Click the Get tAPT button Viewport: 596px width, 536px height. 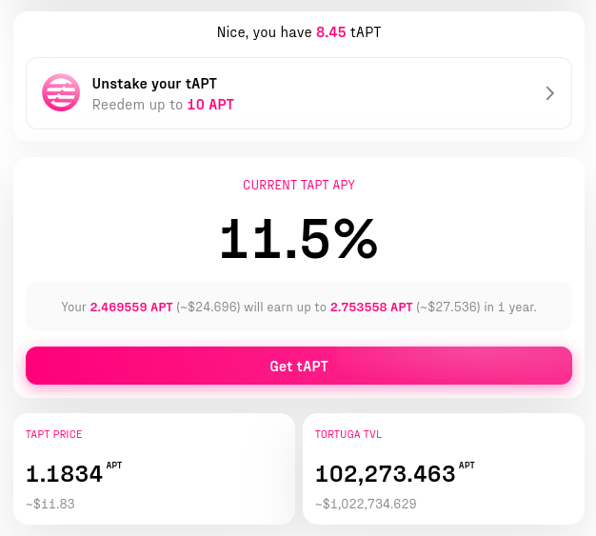pyautogui.click(x=299, y=366)
